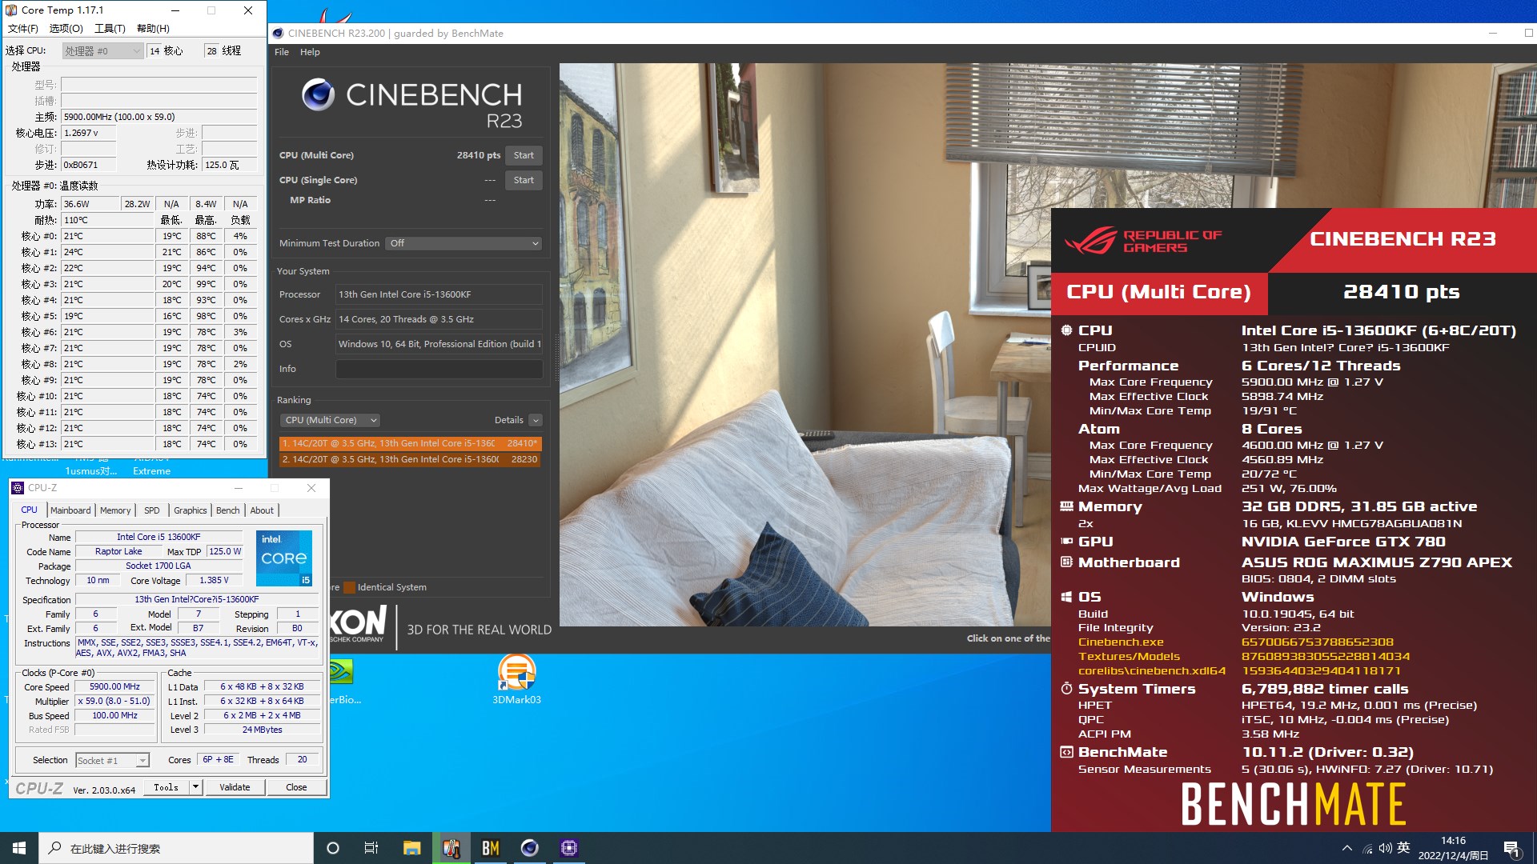Click the Cinebench title bar icon
The width and height of the screenshot is (1537, 864).
click(278, 34)
